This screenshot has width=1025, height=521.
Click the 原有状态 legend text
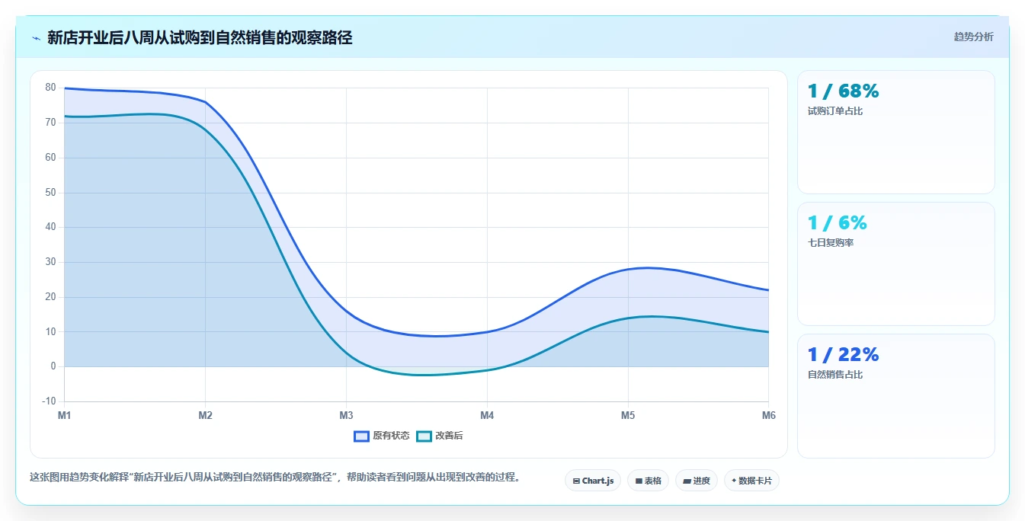(x=391, y=436)
